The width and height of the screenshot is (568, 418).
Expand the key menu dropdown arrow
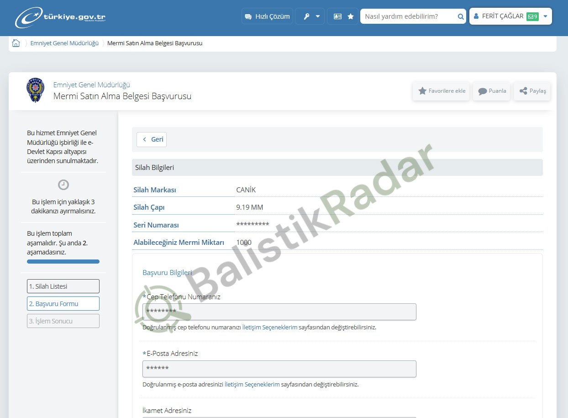pos(318,16)
